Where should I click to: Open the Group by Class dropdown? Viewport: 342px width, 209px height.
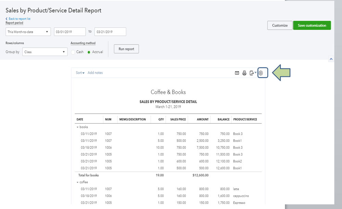pos(45,52)
